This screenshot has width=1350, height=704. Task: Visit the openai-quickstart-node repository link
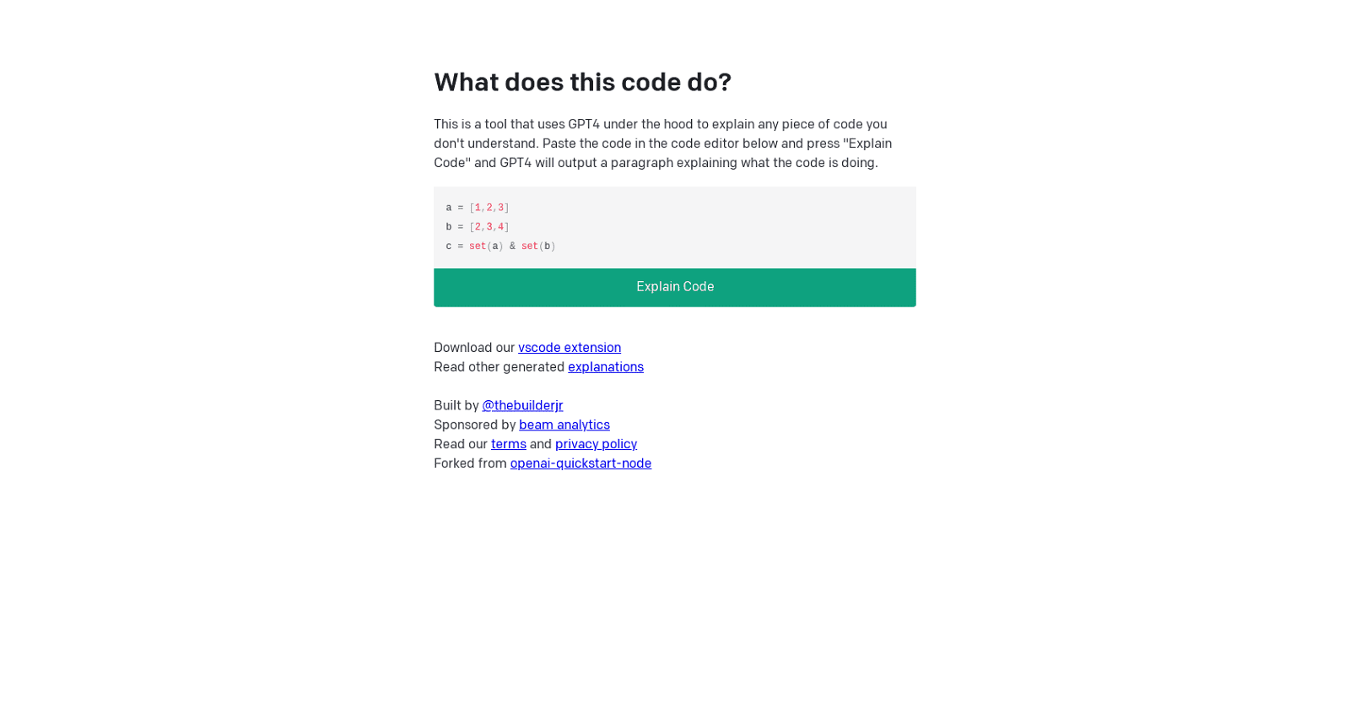580,463
